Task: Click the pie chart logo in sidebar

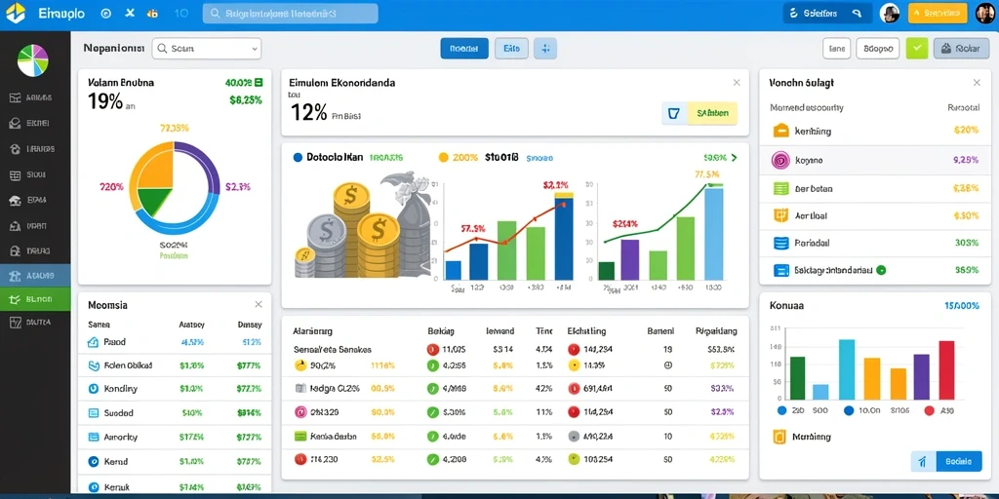Action: tap(32, 60)
